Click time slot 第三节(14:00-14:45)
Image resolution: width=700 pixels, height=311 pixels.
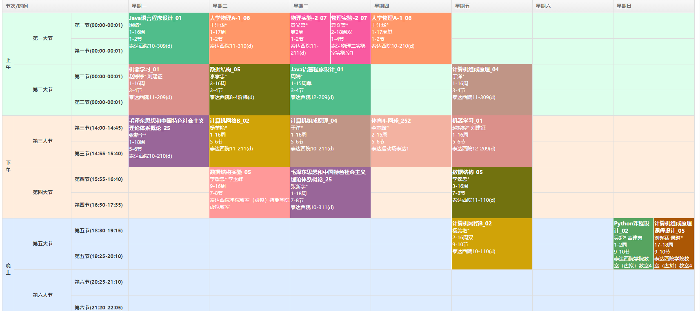pyautogui.click(x=99, y=128)
